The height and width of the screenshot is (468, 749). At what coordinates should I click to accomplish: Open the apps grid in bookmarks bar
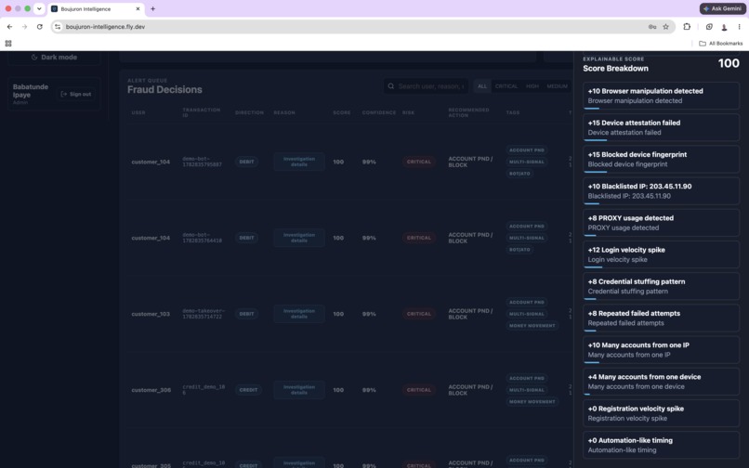pyautogui.click(x=8, y=44)
